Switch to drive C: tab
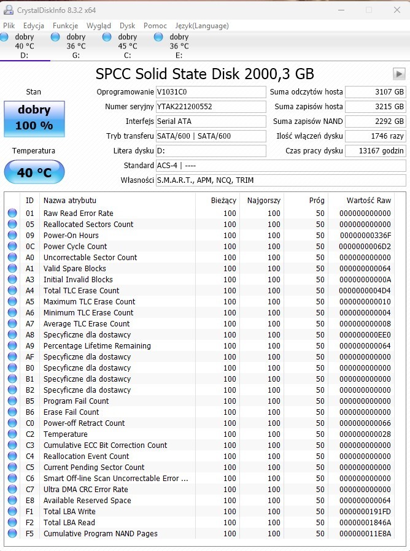The height and width of the screenshot is (551, 410). [127, 46]
